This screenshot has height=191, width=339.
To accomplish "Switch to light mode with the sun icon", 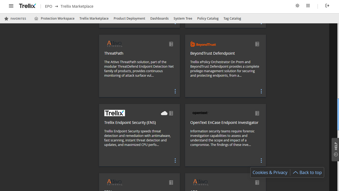I will coord(297,6).
